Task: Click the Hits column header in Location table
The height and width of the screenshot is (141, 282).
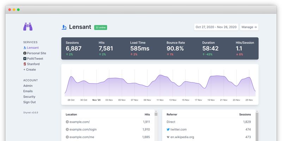Action: (x=147, y=115)
